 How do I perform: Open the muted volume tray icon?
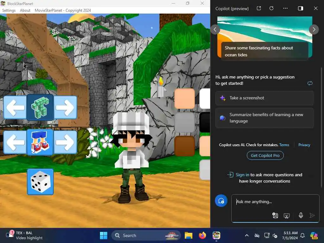[x=275, y=235]
